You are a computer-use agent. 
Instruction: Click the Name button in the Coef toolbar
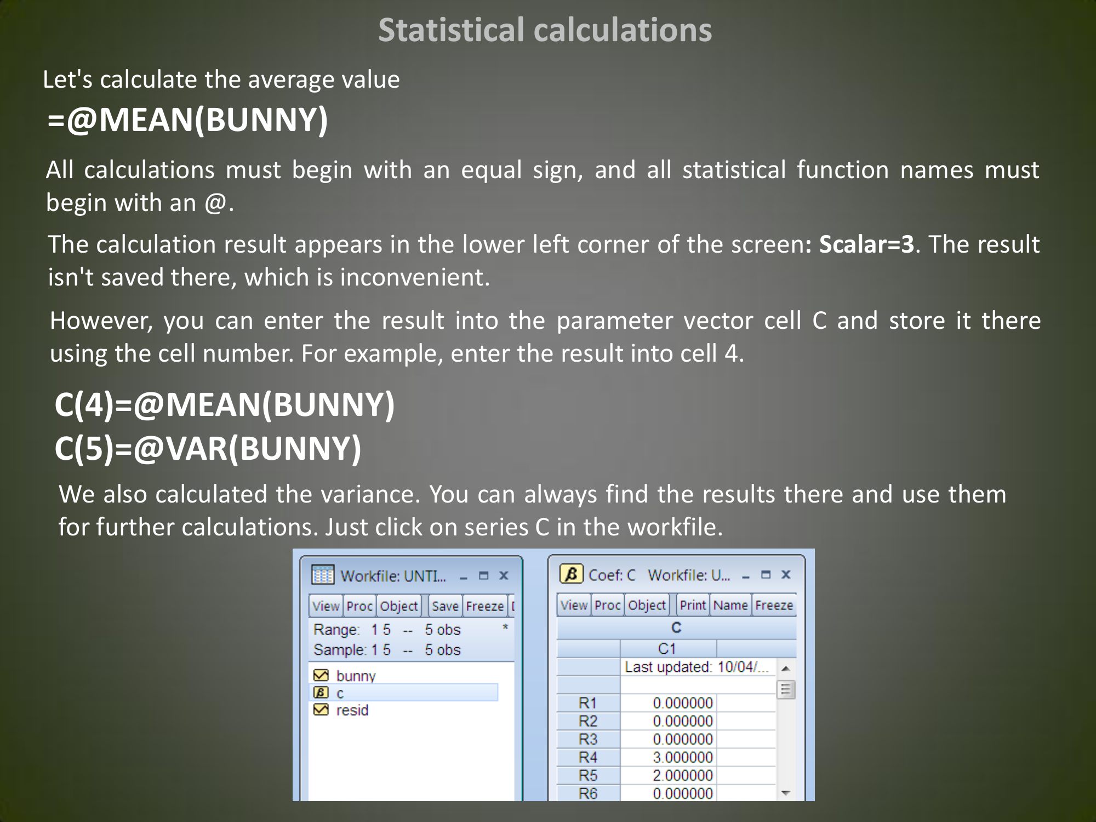[x=730, y=605]
